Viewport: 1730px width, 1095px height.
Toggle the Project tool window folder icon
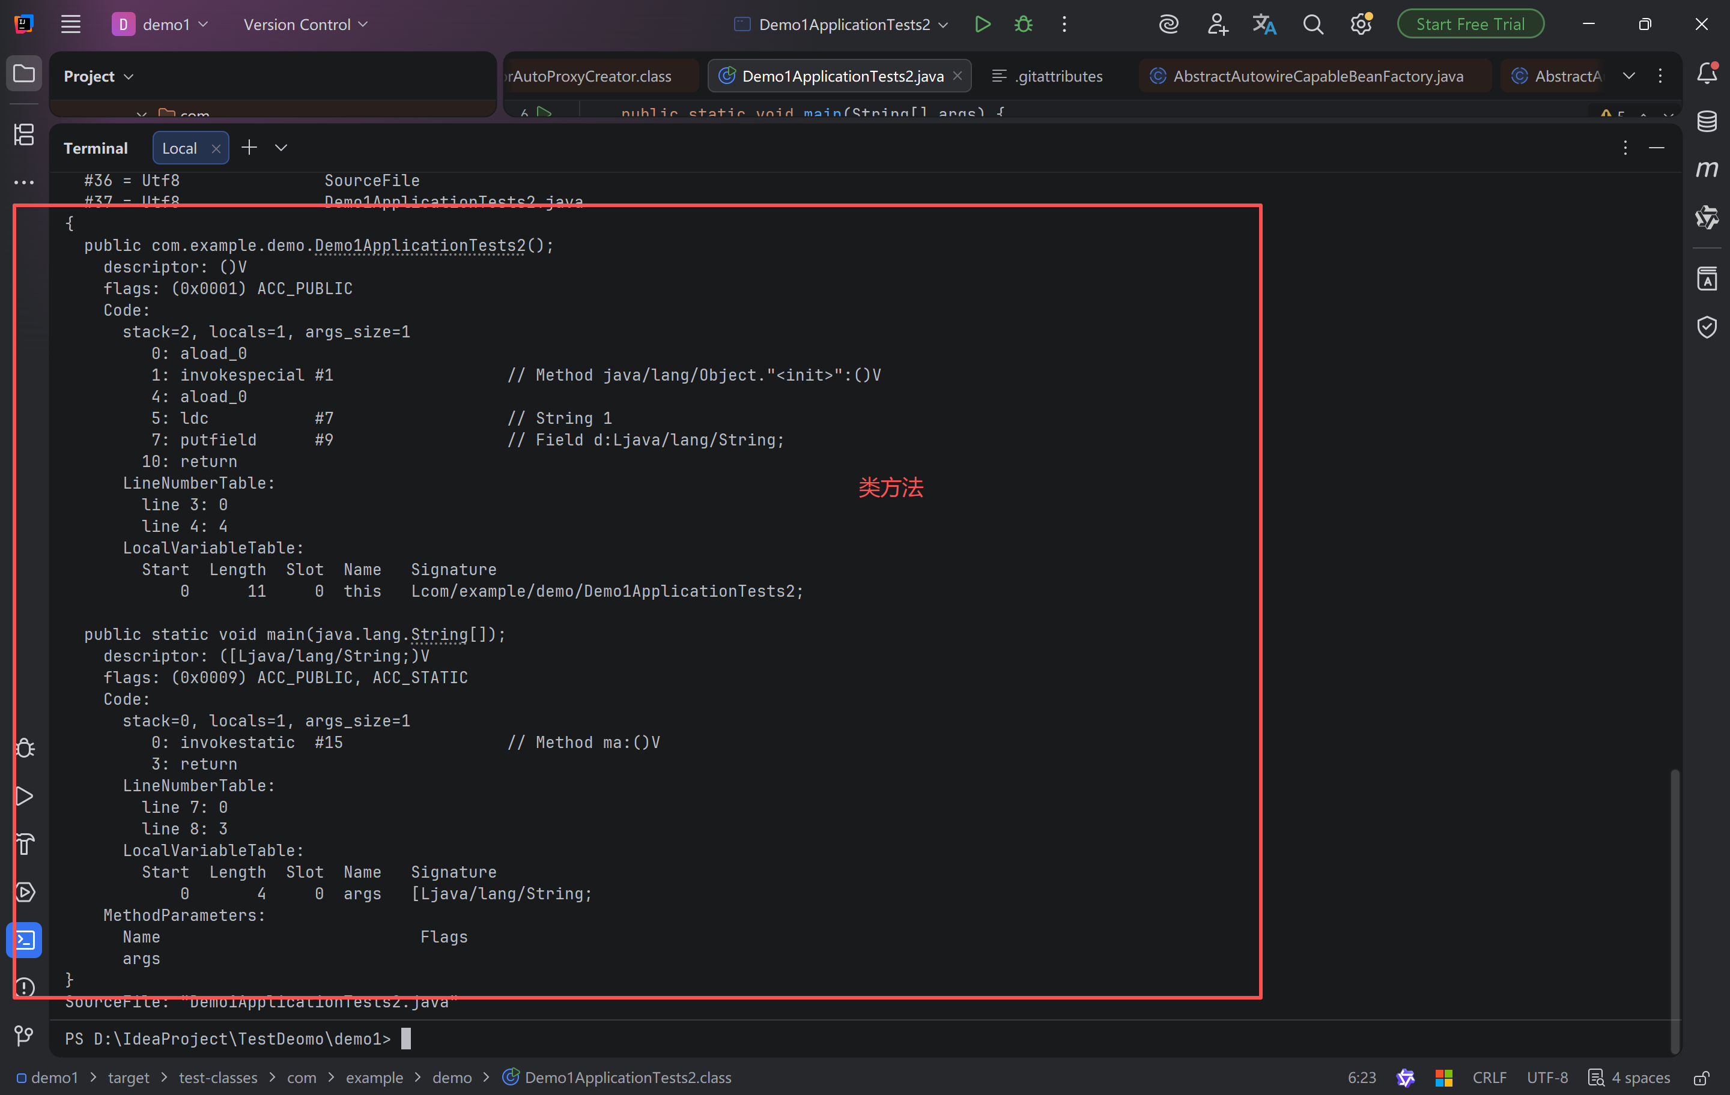coord(23,73)
